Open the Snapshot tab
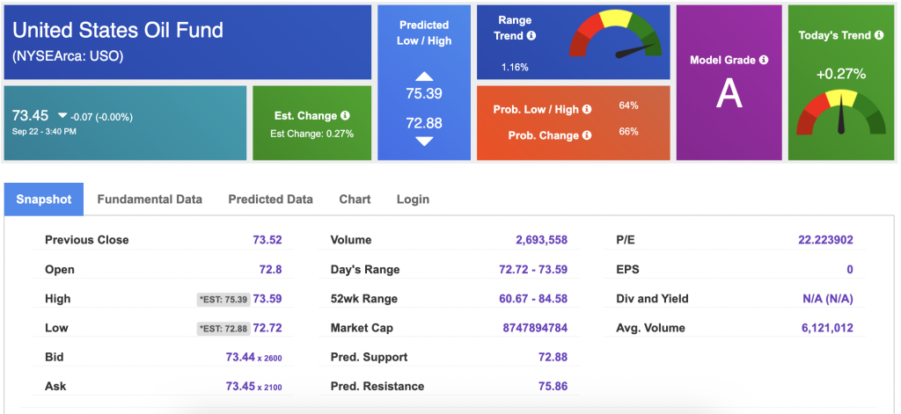 (x=44, y=200)
